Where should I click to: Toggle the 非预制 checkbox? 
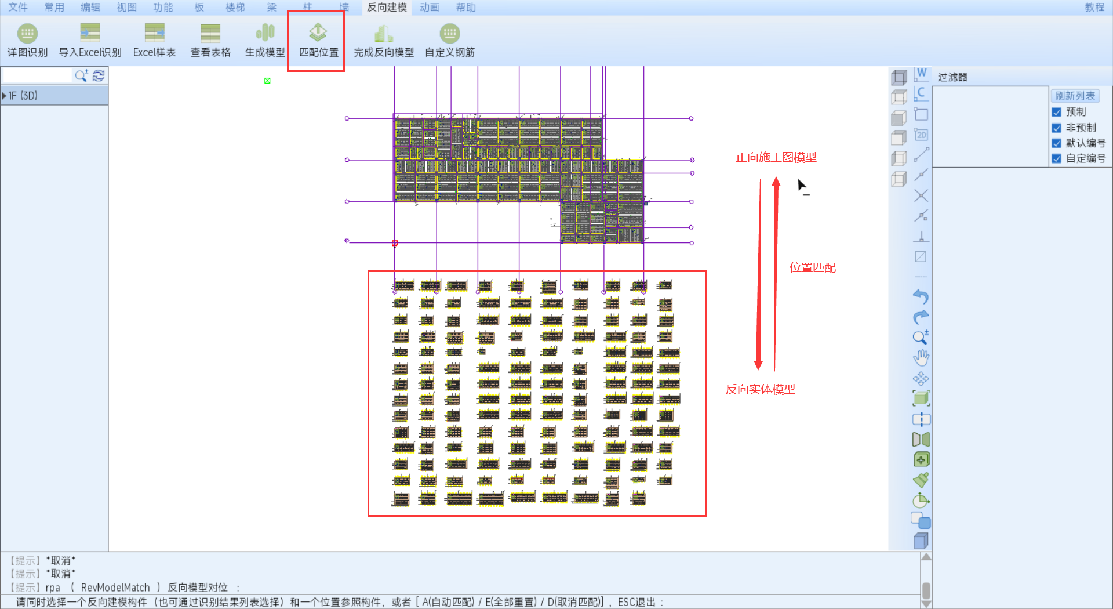(1057, 128)
